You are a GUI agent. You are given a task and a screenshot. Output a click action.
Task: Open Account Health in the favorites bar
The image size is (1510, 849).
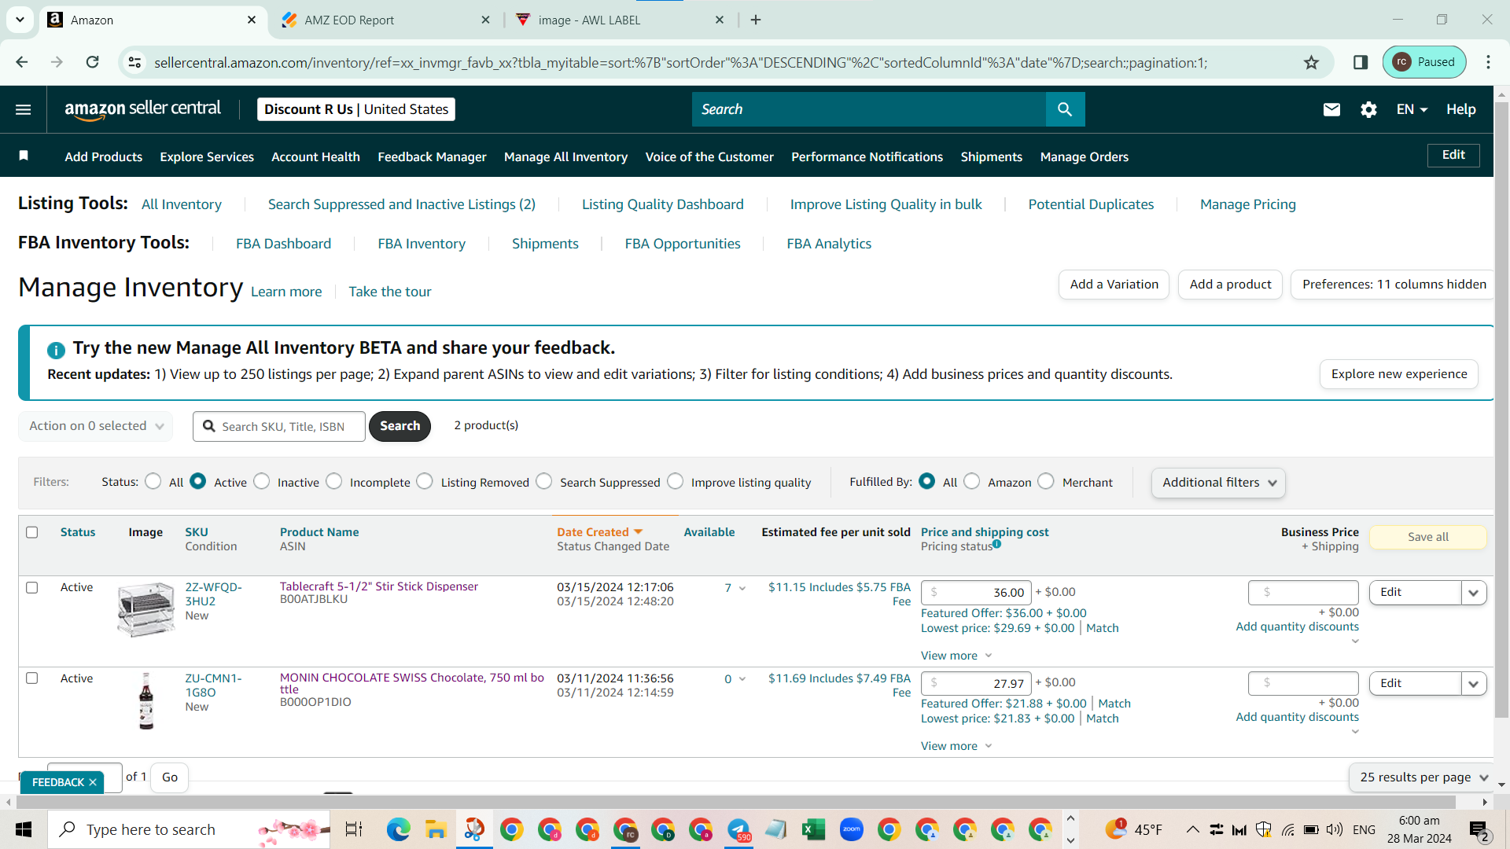pos(315,156)
